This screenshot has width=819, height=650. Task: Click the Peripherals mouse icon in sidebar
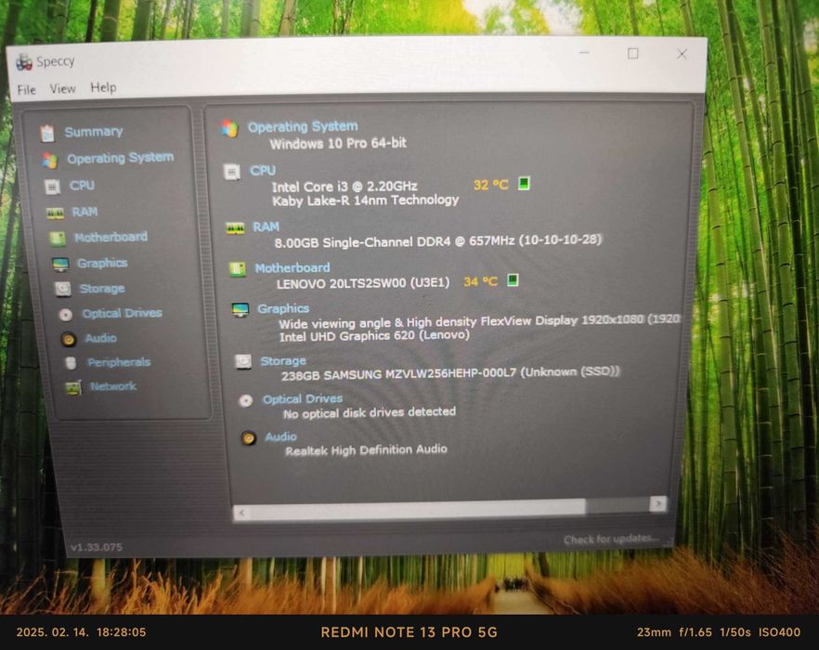pyautogui.click(x=71, y=363)
